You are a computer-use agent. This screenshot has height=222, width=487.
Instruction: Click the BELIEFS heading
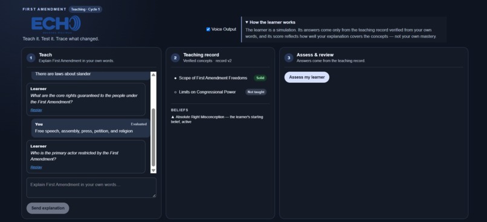(179, 110)
